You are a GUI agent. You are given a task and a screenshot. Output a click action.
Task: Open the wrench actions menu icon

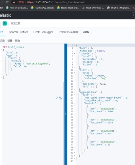[x=60, y=98]
